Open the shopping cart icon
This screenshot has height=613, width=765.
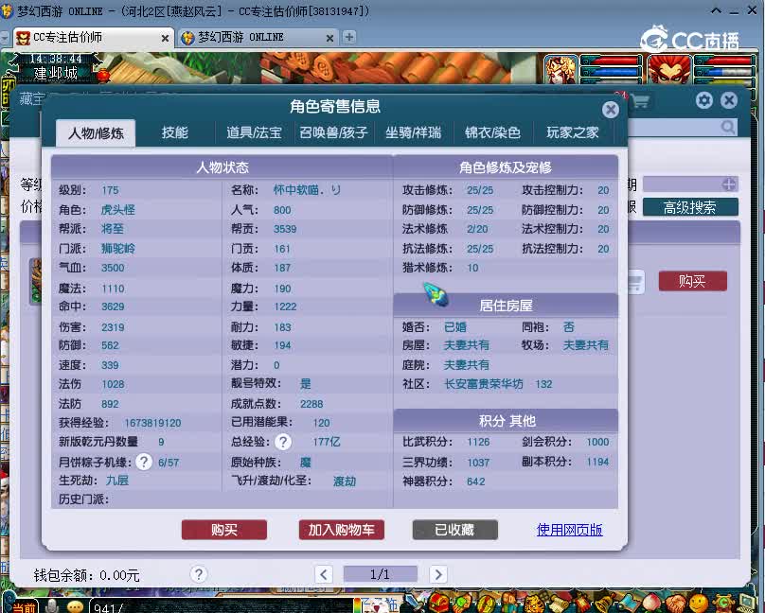coord(640,102)
